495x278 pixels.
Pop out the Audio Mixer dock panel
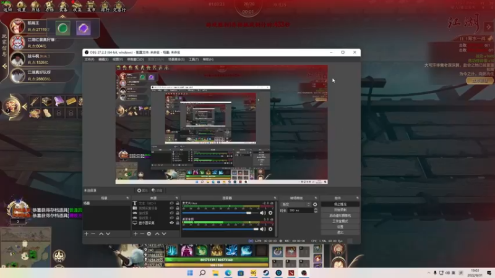[275, 198]
